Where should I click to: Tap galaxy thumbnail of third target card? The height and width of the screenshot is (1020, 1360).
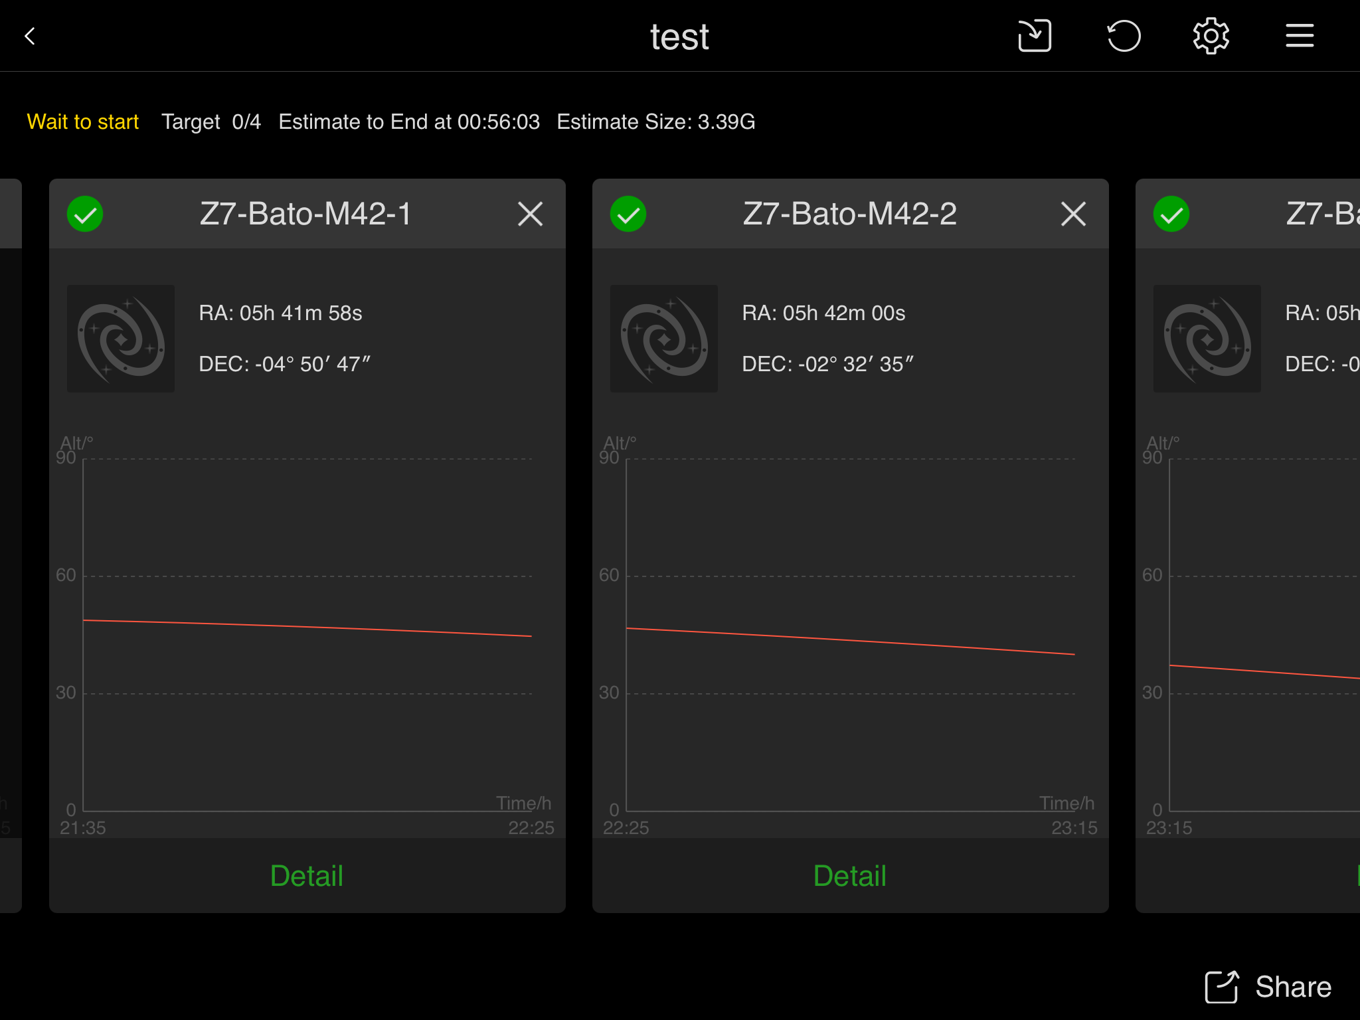[1207, 339]
